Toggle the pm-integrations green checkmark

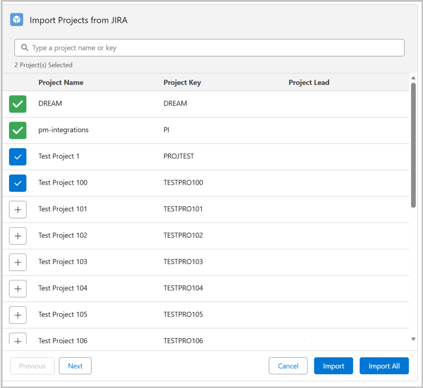click(x=18, y=130)
